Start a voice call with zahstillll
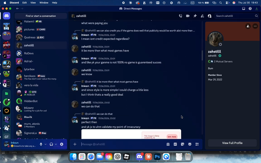This screenshot has width=261, height=163. [x=180, y=16]
